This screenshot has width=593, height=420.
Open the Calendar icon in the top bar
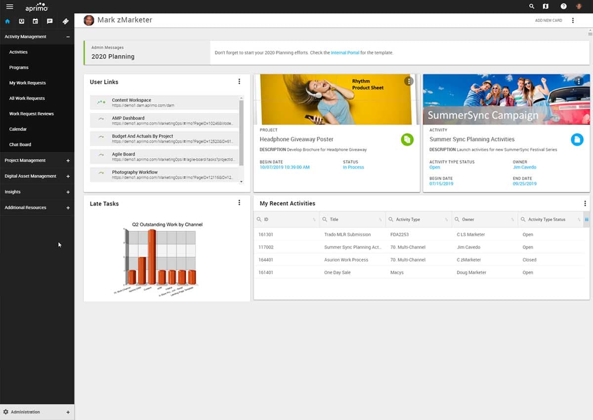[x=35, y=21]
